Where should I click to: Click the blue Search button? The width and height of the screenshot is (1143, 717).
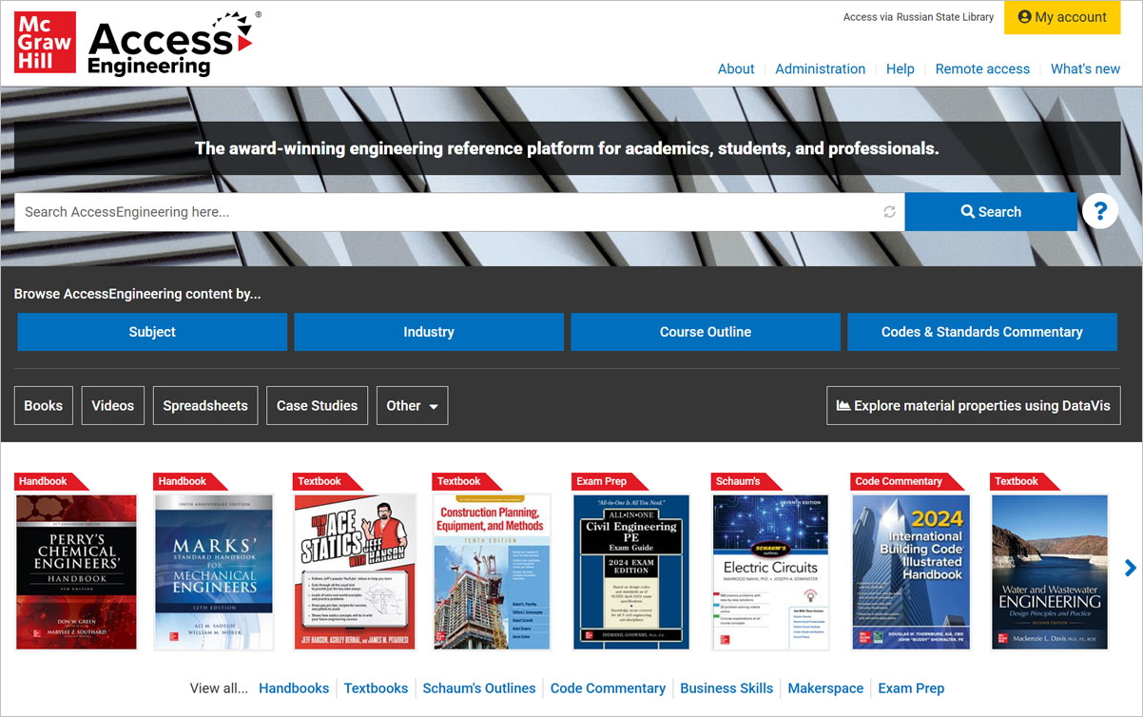tap(991, 212)
